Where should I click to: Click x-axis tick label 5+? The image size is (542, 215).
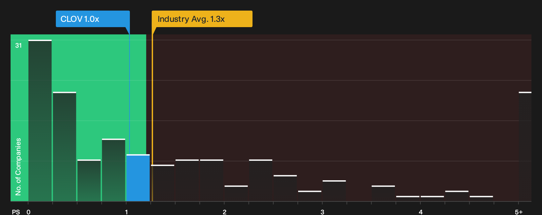519,212
